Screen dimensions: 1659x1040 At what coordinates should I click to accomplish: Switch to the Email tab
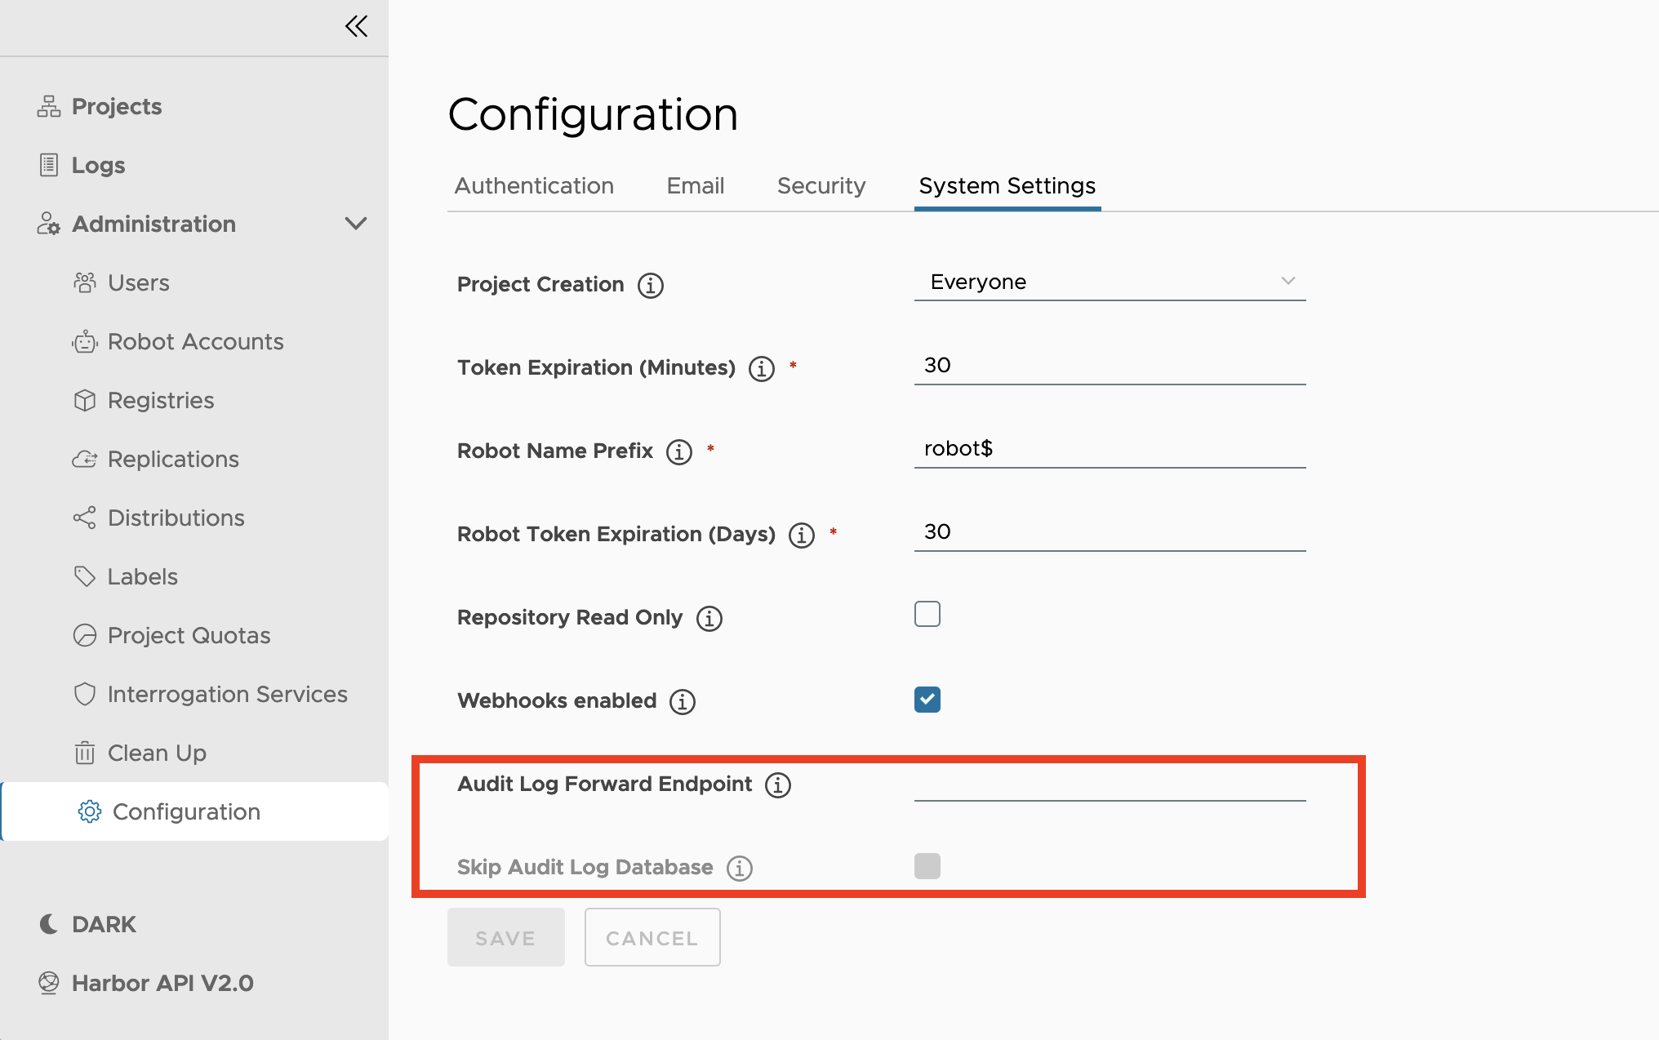tap(696, 186)
